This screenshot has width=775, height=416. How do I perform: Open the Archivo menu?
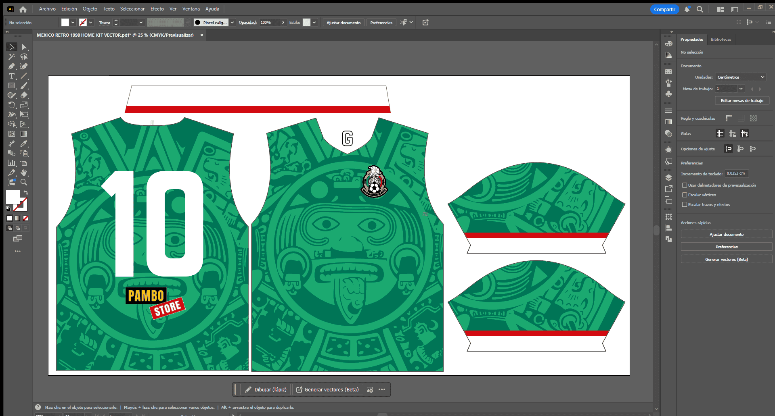(47, 9)
